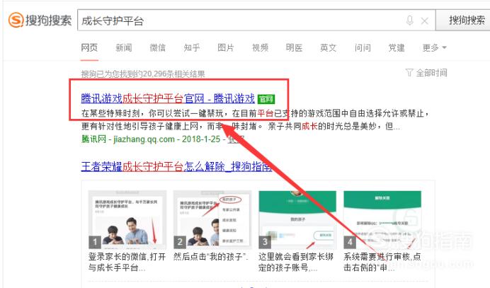Switch to the 英文 tab
490x288 pixels.
coord(328,47)
